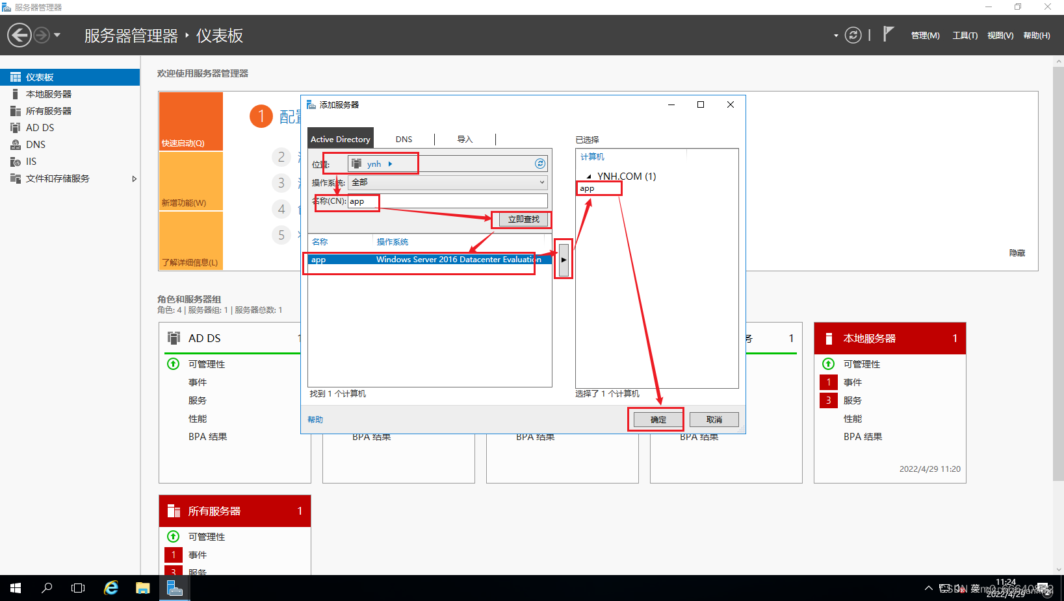Click 隐藏 to hide welcome panel
This screenshot has width=1064, height=601.
(x=1017, y=252)
